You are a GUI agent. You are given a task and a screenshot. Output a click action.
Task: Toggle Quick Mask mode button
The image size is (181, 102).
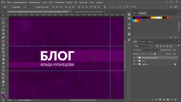click(x=3, y=100)
